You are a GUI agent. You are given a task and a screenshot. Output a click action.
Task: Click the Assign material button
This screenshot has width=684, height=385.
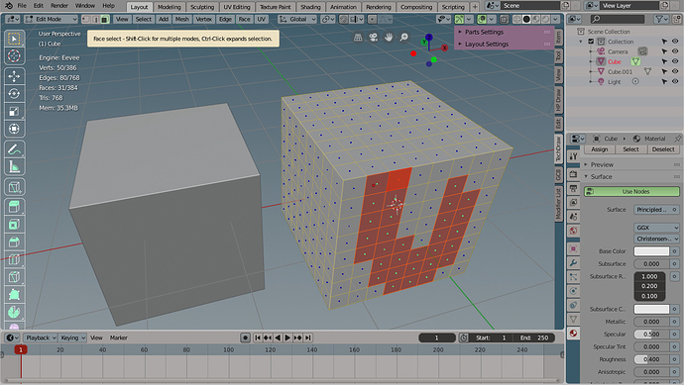(600, 149)
